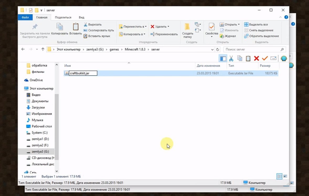The width and height of the screenshot is (309, 196).
Task: Click the red X delete toolbar icon
Action: [x=256, y=58]
